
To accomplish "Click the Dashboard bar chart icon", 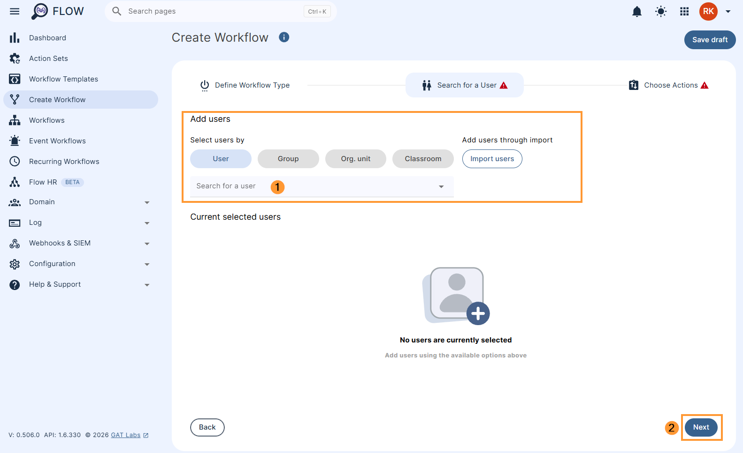I will (x=15, y=38).
